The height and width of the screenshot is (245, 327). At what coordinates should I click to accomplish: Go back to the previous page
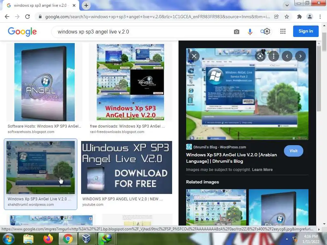[7, 17]
